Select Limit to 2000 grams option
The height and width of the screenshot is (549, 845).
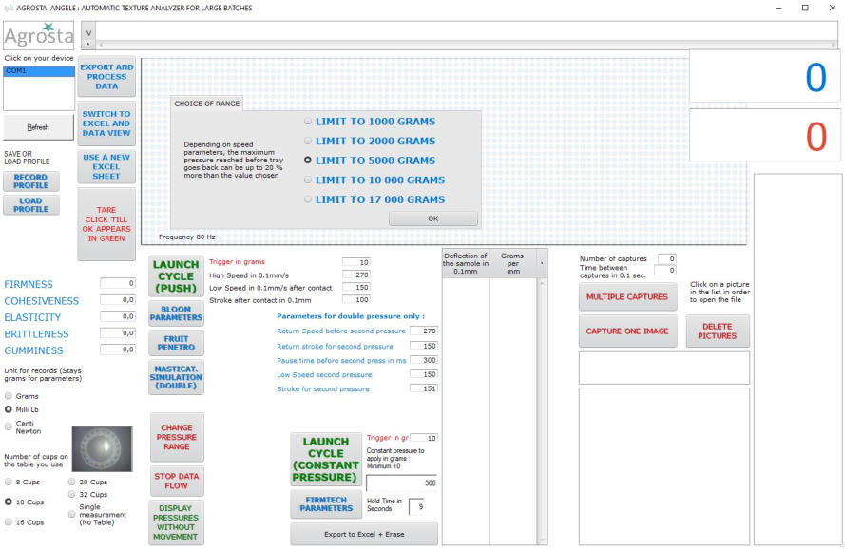(308, 141)
